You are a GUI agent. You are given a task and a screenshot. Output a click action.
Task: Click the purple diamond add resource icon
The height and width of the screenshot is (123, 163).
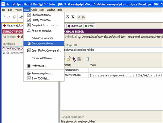tap(74, 59)
